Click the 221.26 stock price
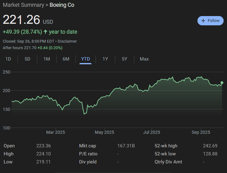This screenshot has height=173, width=227. (x=22, y=20)
